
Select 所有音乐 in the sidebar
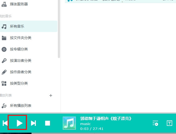29,26
